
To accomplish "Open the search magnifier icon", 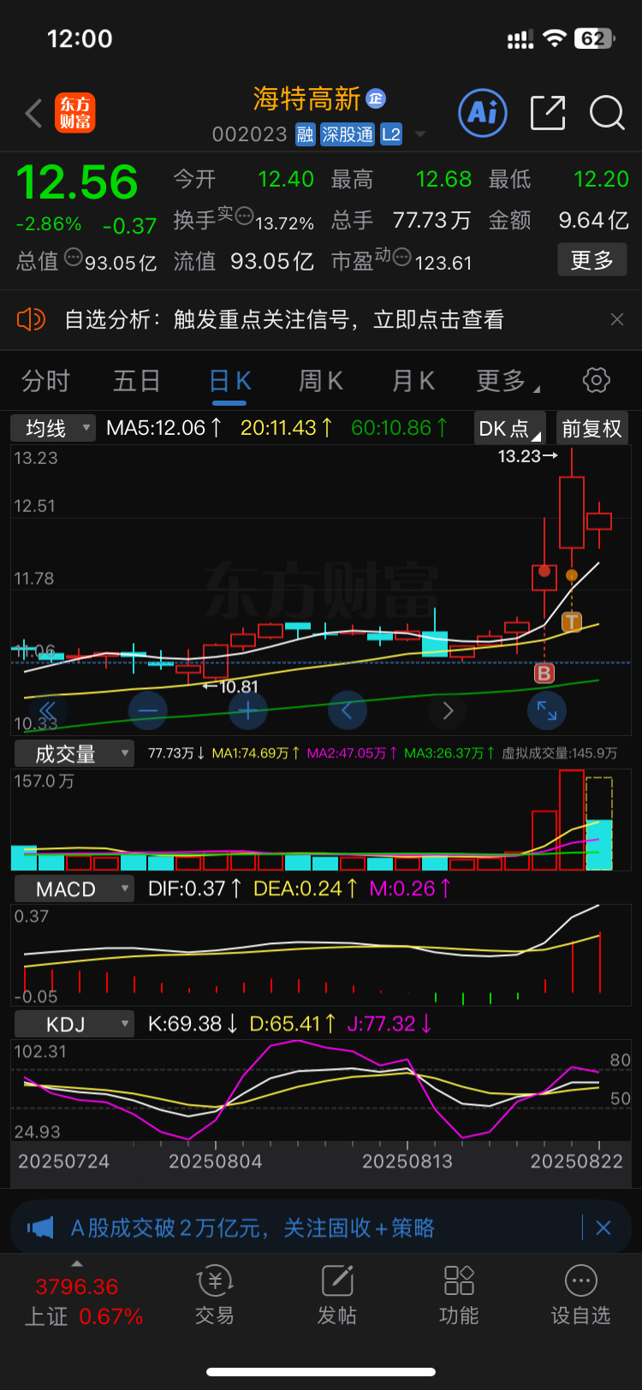I will click(x=608, y=113).
